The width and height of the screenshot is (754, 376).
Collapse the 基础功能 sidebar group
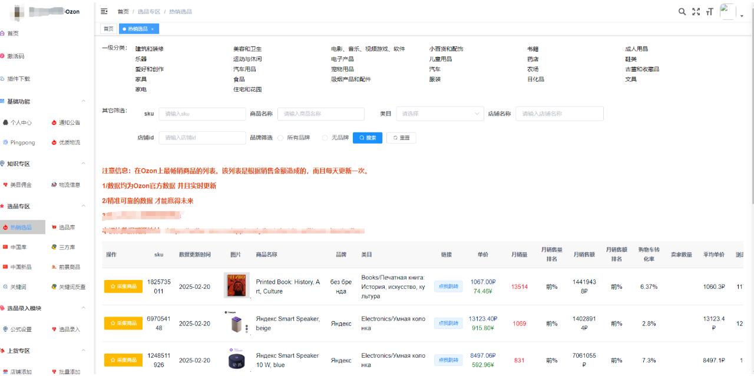[x=83, y=102]
